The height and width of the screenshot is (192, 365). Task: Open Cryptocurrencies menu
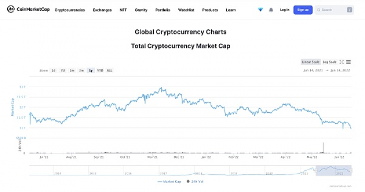pos(69,10)
